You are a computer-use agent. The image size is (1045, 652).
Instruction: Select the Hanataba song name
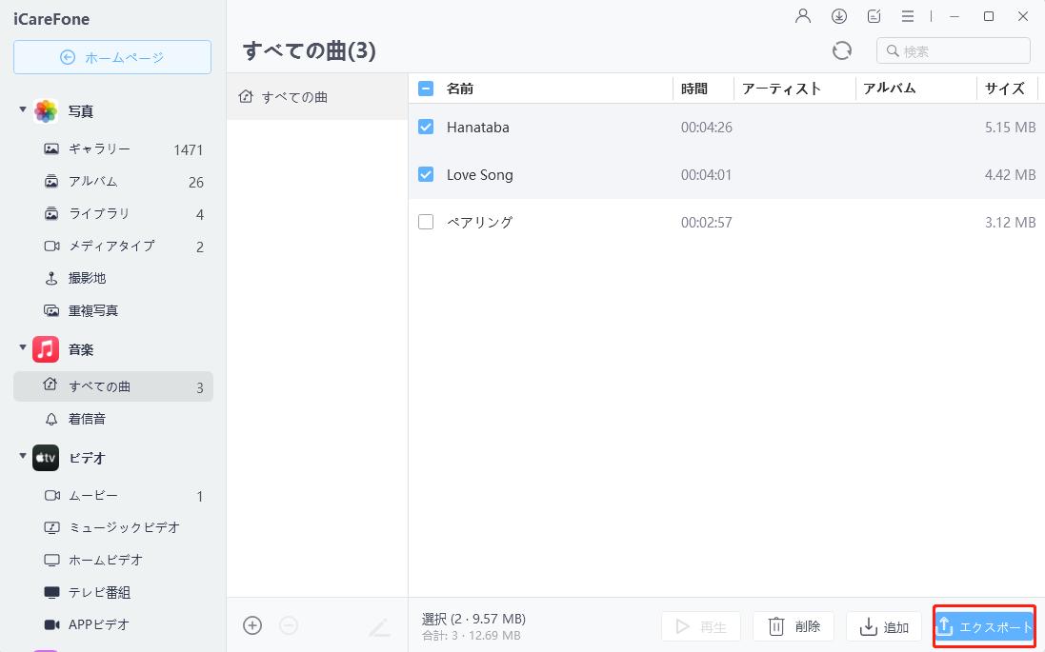(478, 128)
